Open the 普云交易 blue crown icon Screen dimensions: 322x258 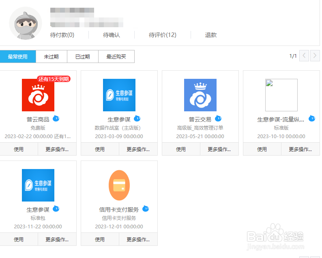coord(200,95)
